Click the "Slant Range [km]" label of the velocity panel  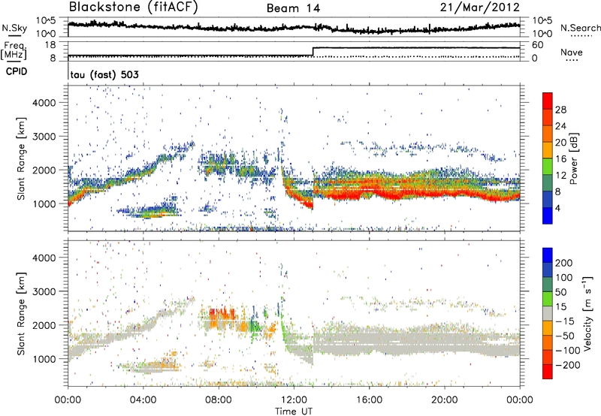coord(21,314)
